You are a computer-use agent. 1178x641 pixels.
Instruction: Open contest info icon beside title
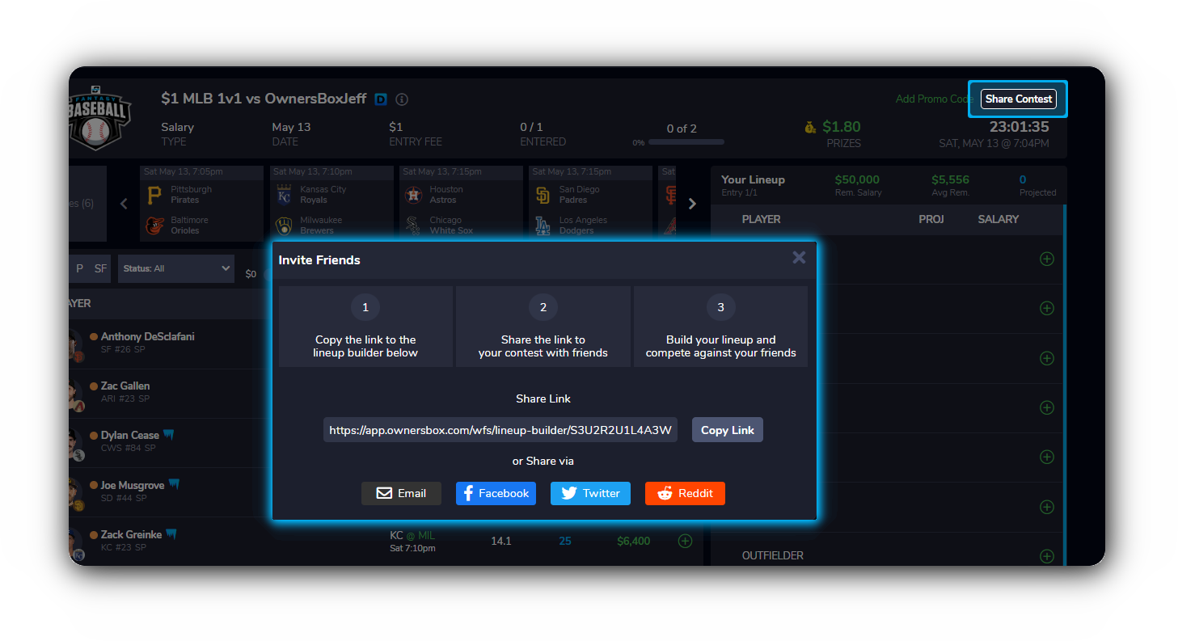pos(402,99)
